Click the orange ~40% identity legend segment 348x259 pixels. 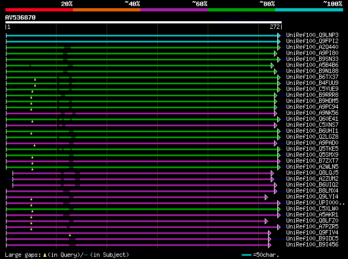point(107,10)
